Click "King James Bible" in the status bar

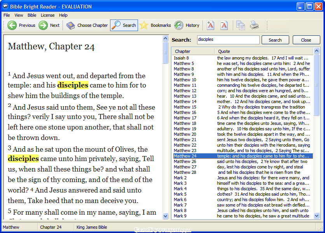tap(92, 227)
